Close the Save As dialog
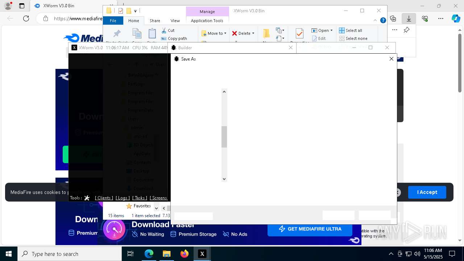The image size is (464, 261). 391,59
